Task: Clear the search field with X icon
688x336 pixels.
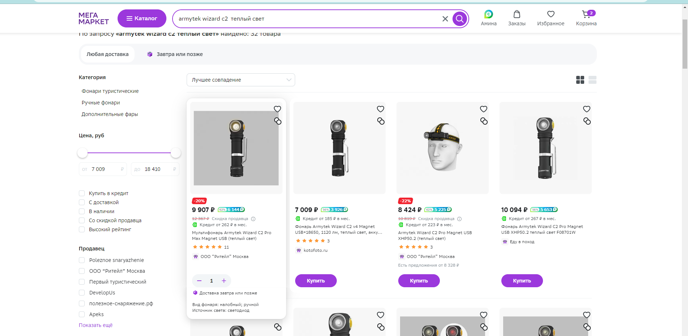Action: tap(445, 19)
